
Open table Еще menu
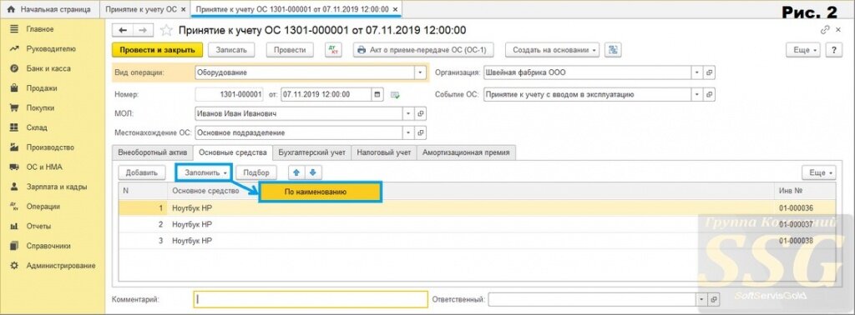pos(818,172)
